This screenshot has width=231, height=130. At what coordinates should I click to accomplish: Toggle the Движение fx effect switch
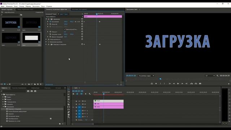click(x=49, y=19)
